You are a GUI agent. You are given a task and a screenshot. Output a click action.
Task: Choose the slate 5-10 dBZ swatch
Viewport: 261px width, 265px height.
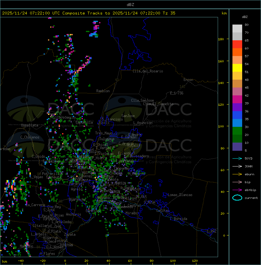point(237,147)
